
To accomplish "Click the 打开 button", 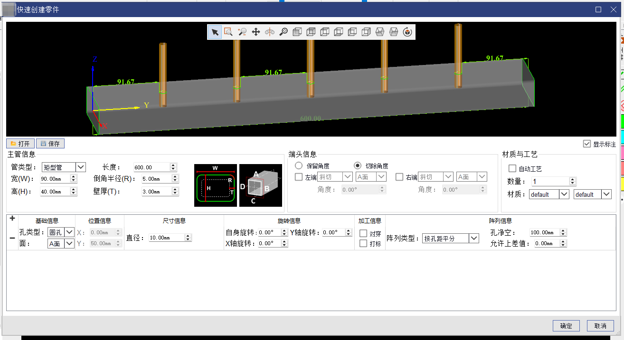I will click(20, 144).
